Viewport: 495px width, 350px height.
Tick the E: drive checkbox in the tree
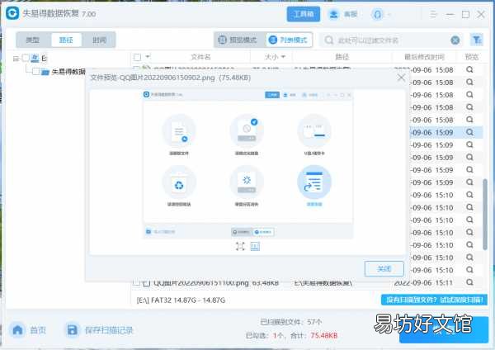(x=26, y=58)
